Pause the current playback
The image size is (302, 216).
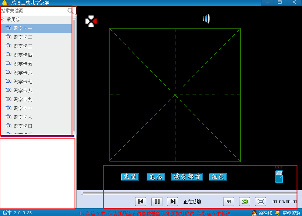tap(157, 202)
